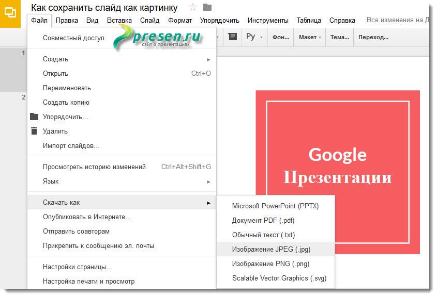Choose Открыть from the File menu
The width and height of the screenshot is (437, 297).
click(x=122, y=74)
